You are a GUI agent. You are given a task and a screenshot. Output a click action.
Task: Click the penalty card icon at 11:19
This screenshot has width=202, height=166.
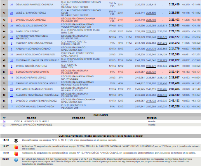[x=16, y=154]
